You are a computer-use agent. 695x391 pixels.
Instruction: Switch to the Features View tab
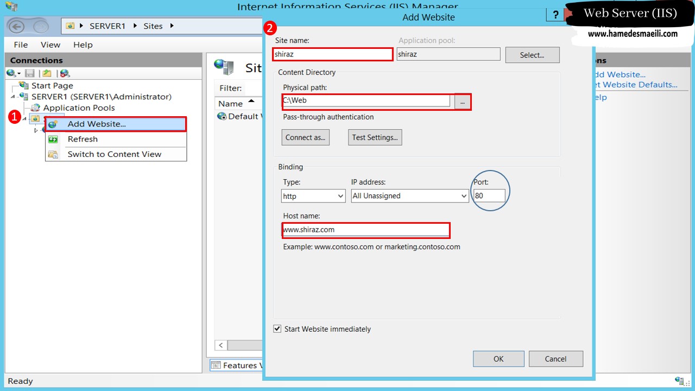pyautogui.click(x=237, y=365)
